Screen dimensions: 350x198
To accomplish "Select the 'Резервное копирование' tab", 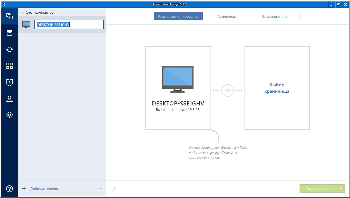I will point(178,16).
